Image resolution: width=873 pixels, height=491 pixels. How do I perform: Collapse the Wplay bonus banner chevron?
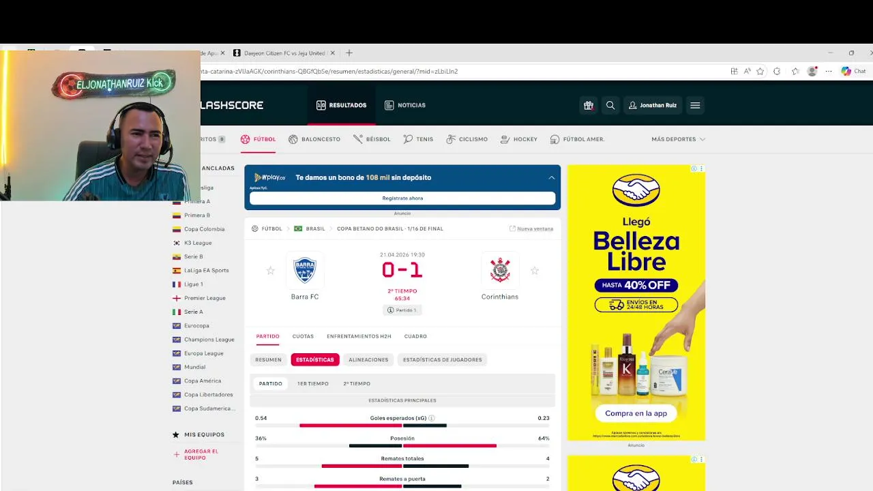point(552,177)
